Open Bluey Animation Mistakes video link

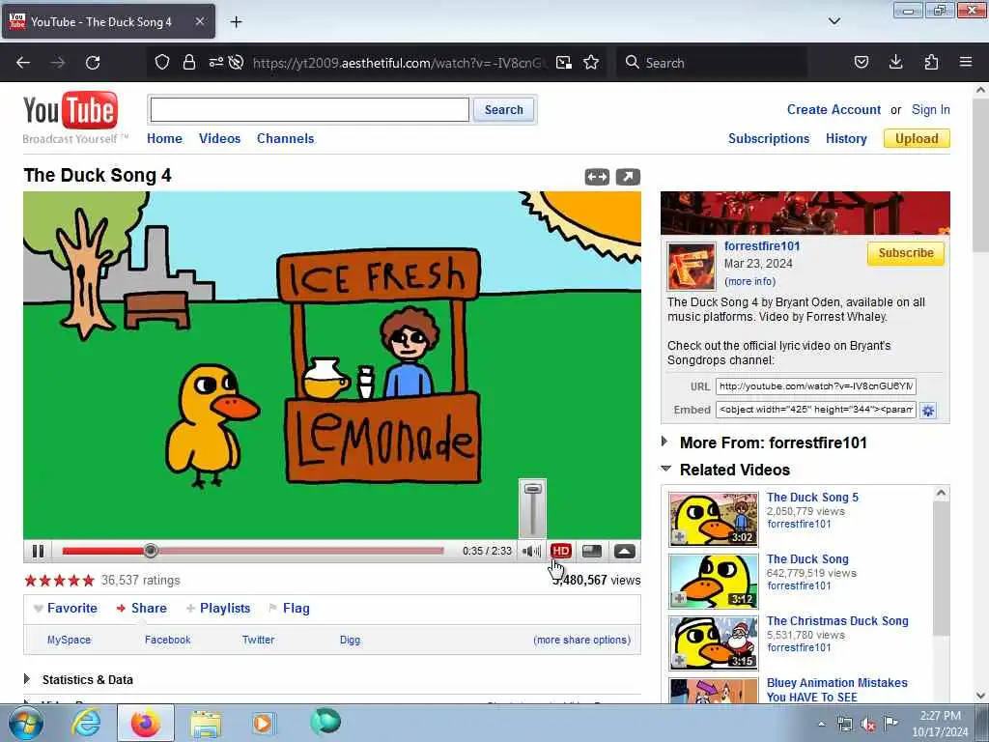click(x=837, y=690)
